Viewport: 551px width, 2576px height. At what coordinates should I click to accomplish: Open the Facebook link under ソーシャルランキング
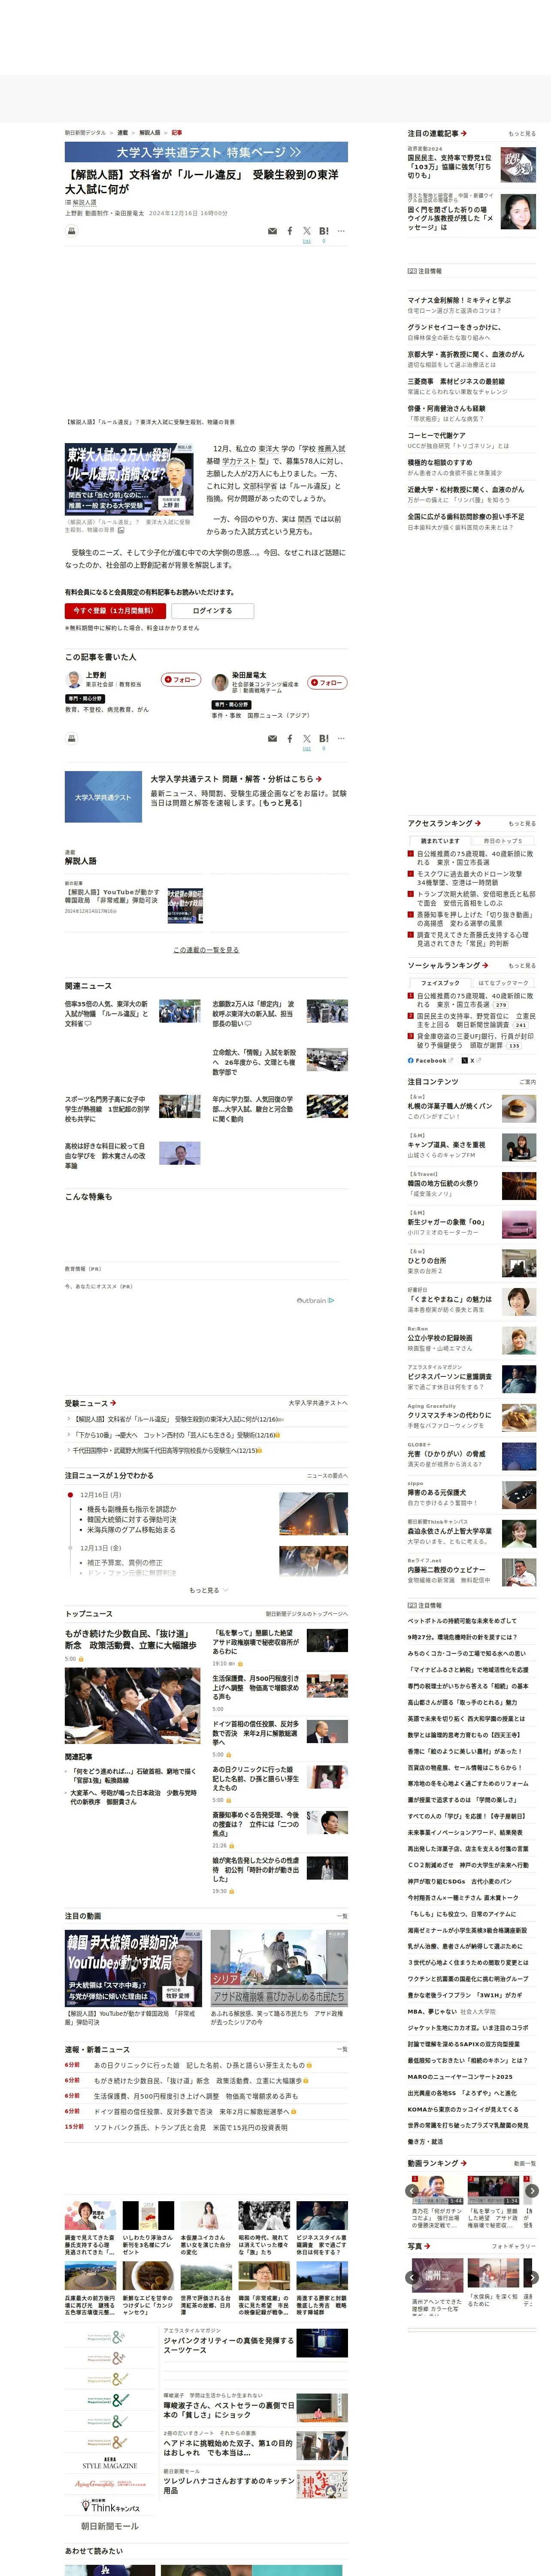pyautogui.click(x=427, y=1060)
